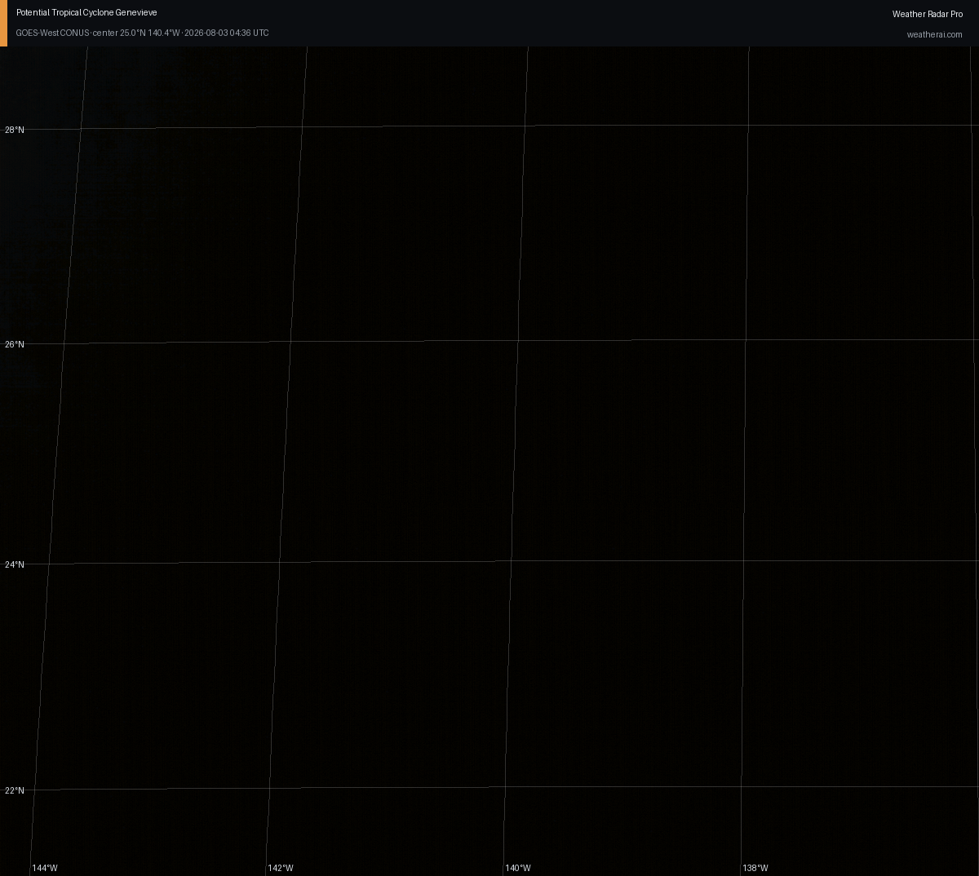This screenshot has width=979, height=876.
Task: Click the 24°N latitude label
Action: (x=15, y=564)
